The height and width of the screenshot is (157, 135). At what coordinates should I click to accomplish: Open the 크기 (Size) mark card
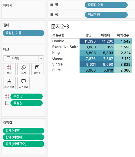[24, 69]
